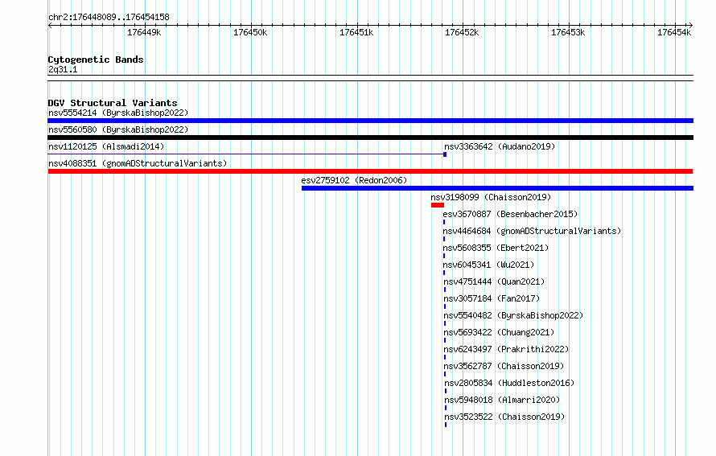The width and height of the screenshot is (716, 456).
Task: Click nsv4088351 (gnomADStructuralVariants) label
Action: 138,163
